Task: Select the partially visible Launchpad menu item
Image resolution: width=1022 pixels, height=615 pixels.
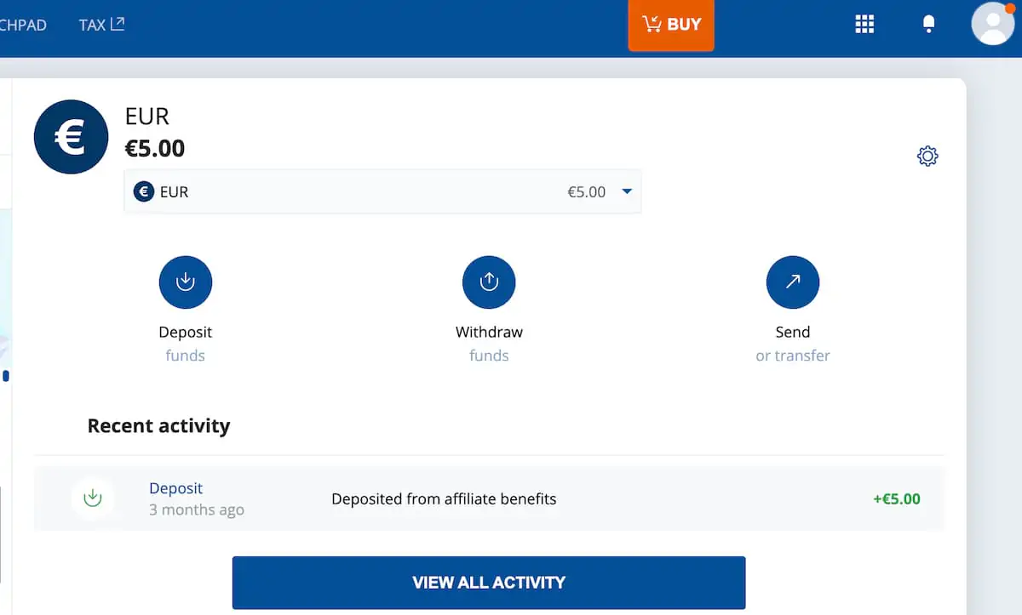Action: 22,25
